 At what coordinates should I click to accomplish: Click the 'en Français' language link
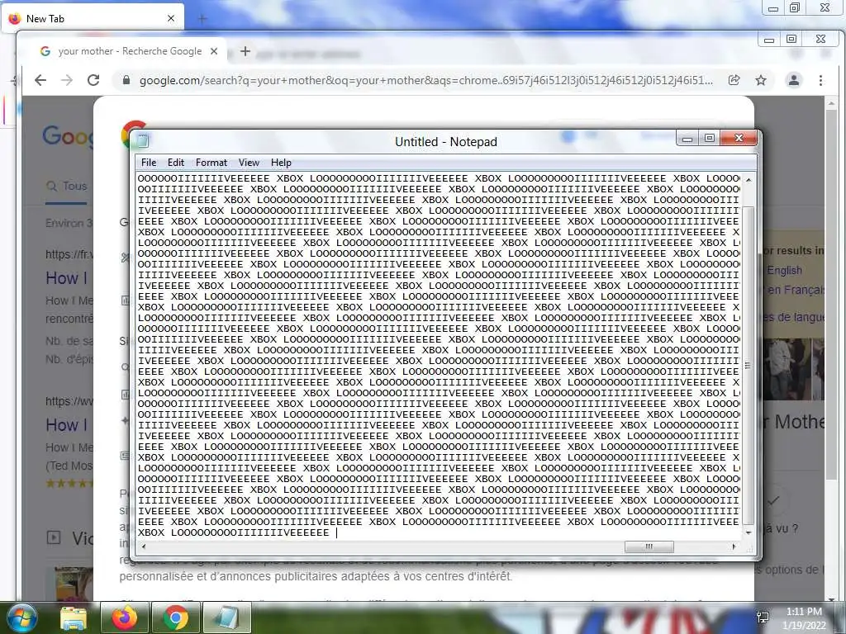point(796,290)
